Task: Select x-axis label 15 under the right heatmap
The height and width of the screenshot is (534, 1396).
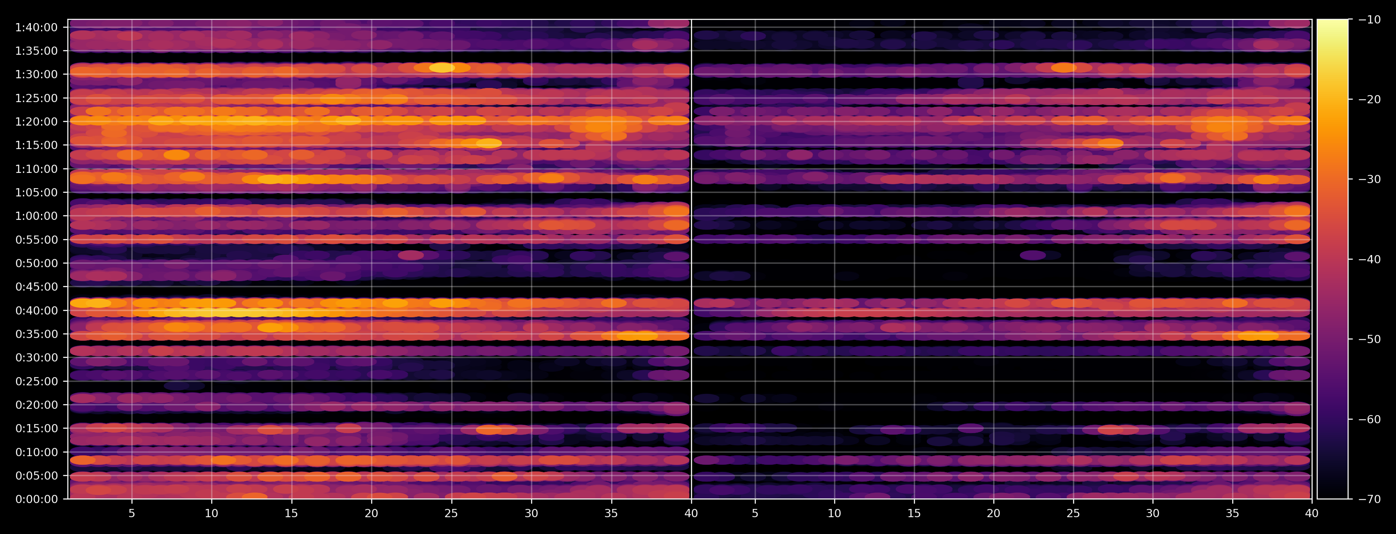Action: 914,514
